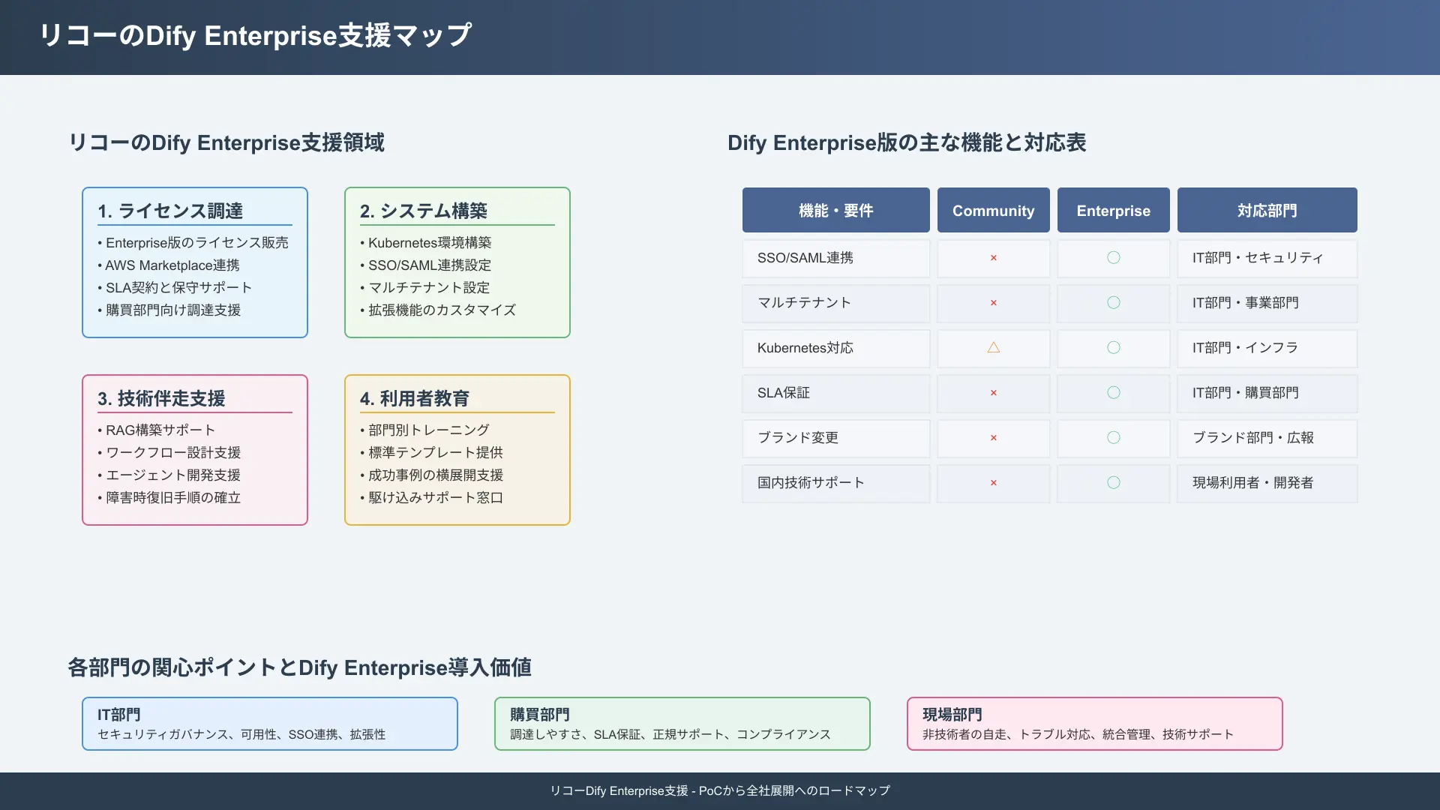Click the IT部門・購買部門 cell
The height and width of the screenshot is (810, 1440).
[x=1267, y=393]
